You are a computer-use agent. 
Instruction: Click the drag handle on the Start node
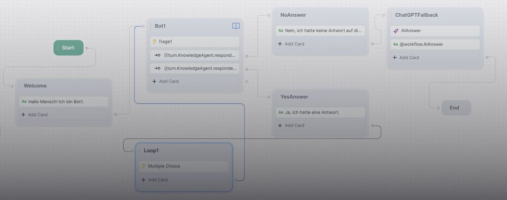[58, 48]
